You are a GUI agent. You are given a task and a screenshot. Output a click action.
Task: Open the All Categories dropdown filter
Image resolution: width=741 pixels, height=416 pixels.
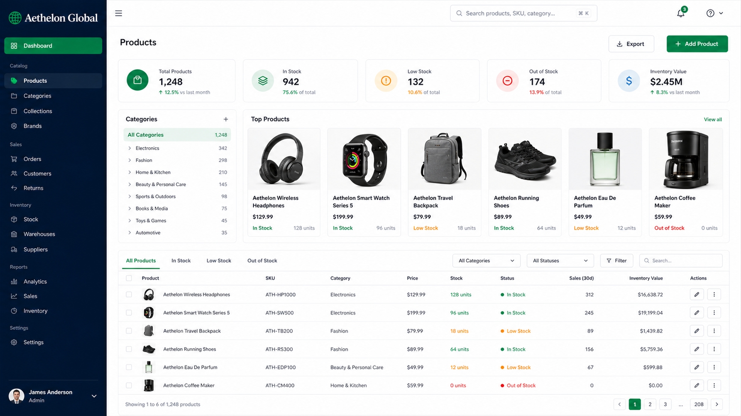(486, 261)
